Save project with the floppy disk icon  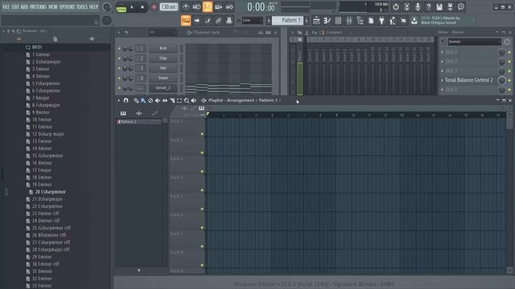pyautogui.click(x=439, y=6)
